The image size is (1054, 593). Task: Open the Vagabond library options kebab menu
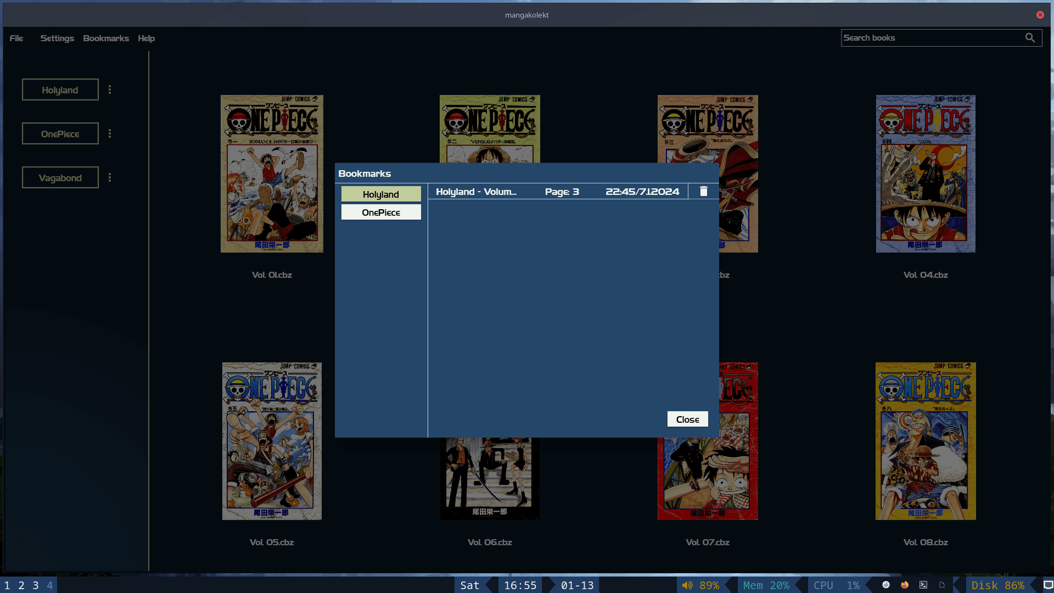[x=110, y=177]
